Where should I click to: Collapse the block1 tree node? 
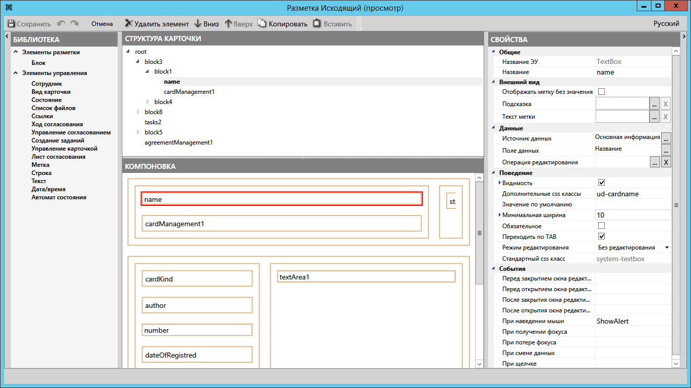pyautogui.click(x=148, y=72)
